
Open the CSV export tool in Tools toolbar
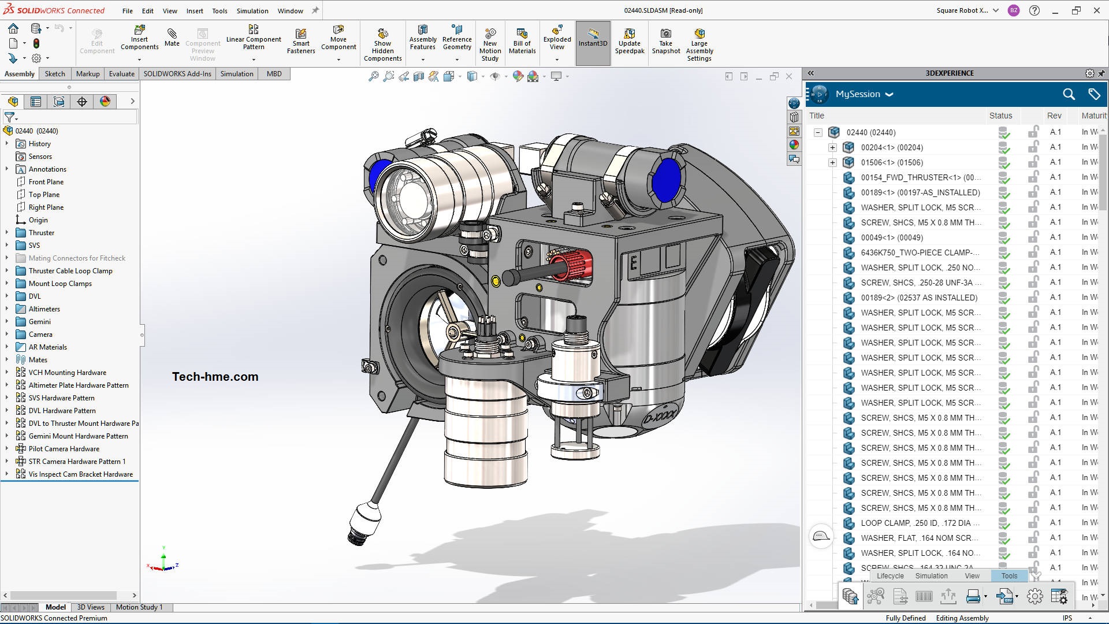(1004, 596)
